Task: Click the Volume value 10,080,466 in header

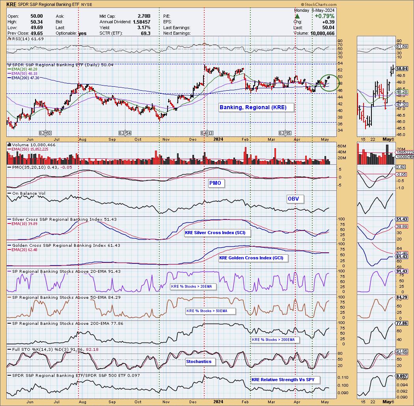Action: (323, 33)
